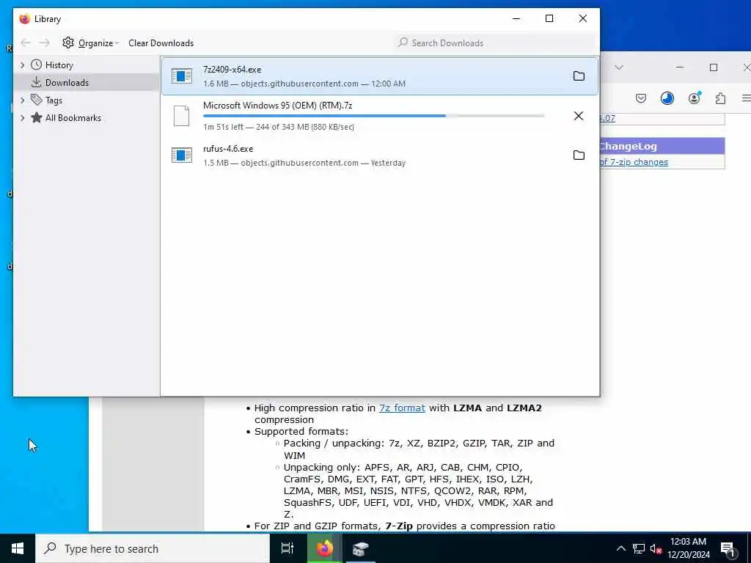The height and width of the screenshot is (563, 751).
Task: Open network icon in system tray
Action: click(639, 548)
